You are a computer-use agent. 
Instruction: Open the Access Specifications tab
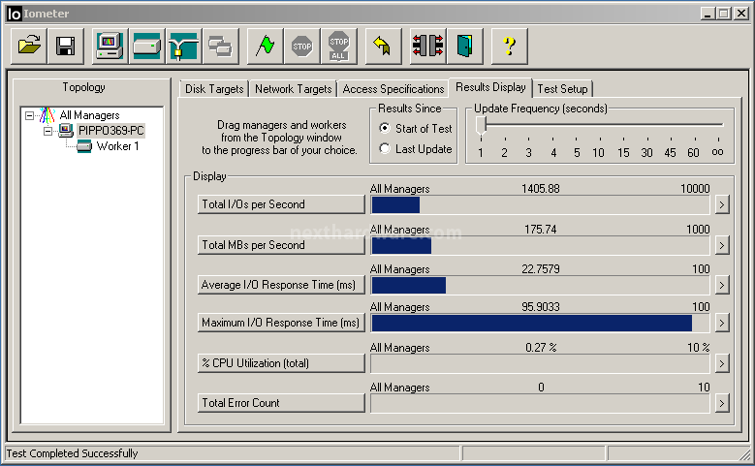pyautogui.click(x=393, y=89)
